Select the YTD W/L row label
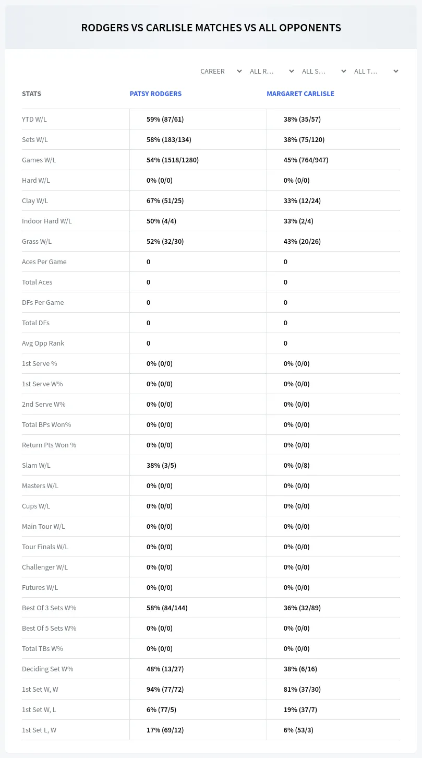 pos(34,120)
